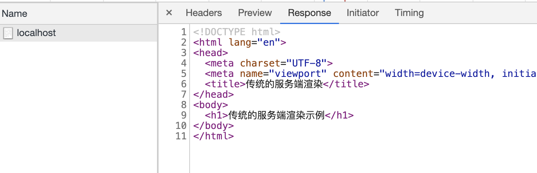This screenshot has height=173, width=537.
Task: Close the request details panel
Action: tap(169, 13)
